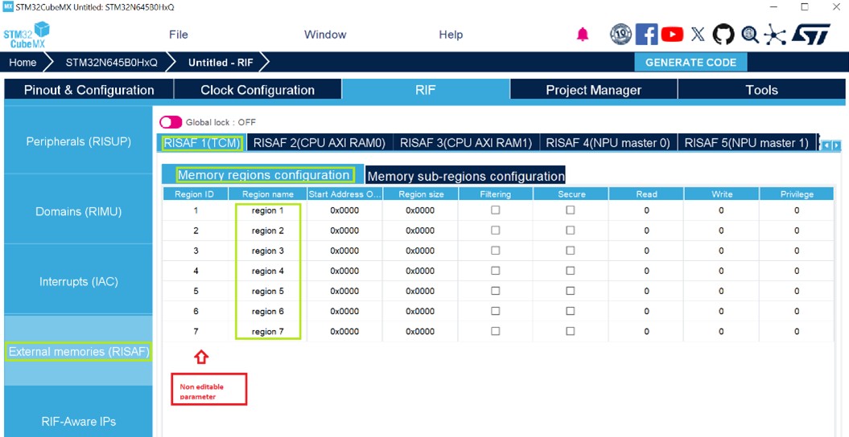849x437 pixels.
Task: Click the GENERATE CODE button
Action: pyautogui.click(x=690, y=62)
